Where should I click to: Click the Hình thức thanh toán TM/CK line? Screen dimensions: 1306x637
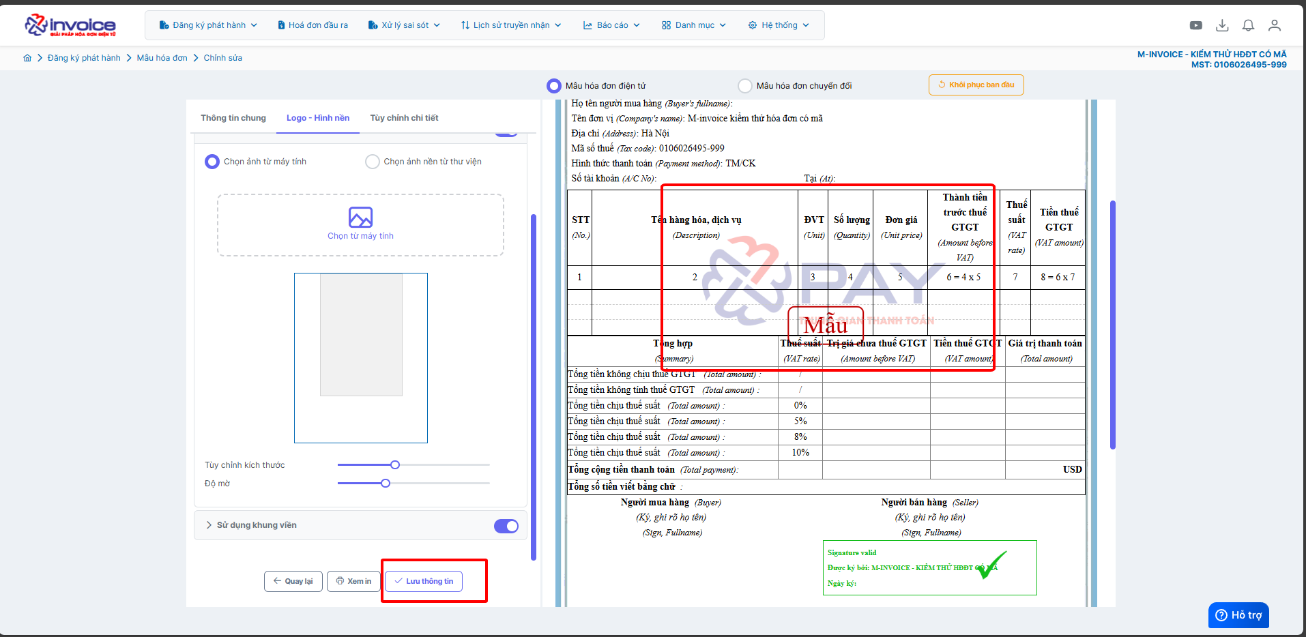click(663, 164)
